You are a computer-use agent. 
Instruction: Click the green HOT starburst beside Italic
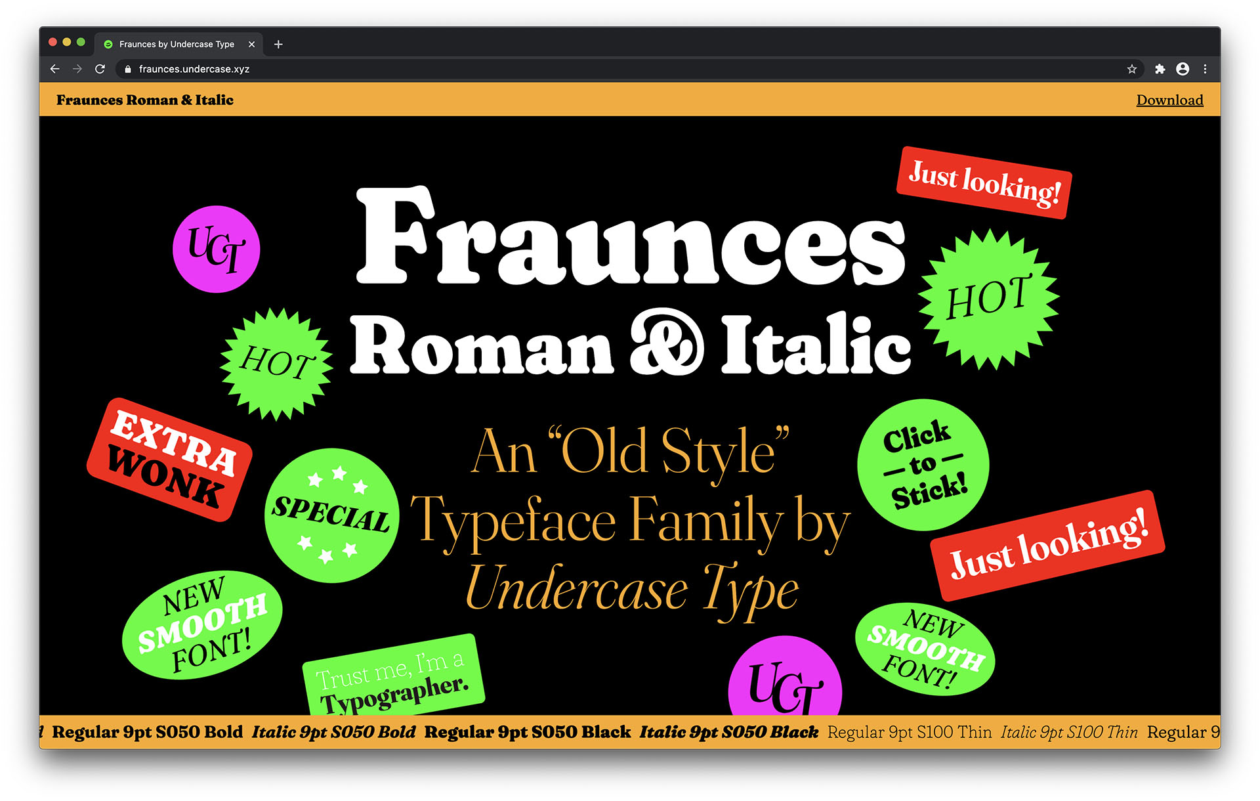point(988,299)
